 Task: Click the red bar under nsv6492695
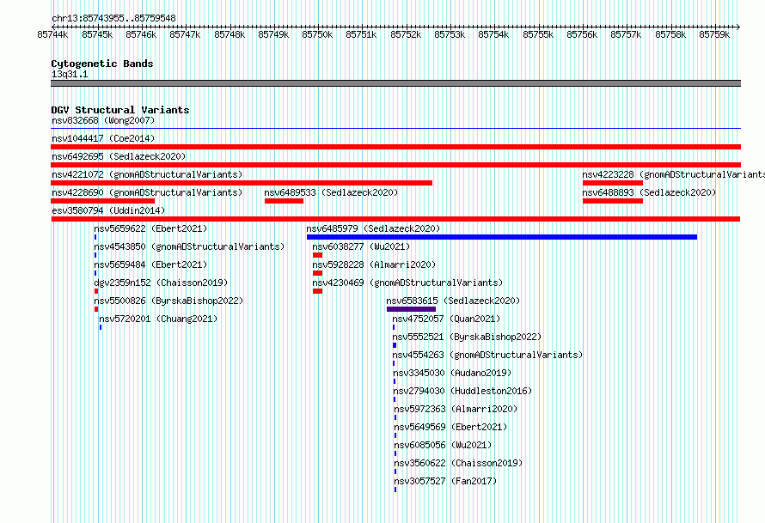tap(395, 165)
